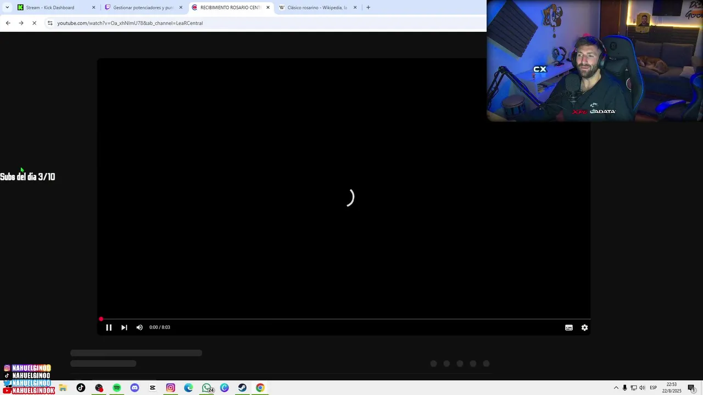
Task: Open system volume tray icon
Action: point(642,388)
